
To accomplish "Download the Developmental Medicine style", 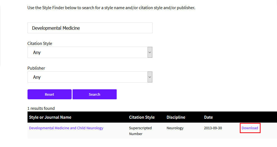I will click(x=250, y=128).
